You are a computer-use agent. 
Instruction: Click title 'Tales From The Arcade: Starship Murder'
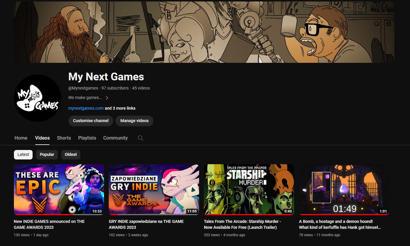[243, 224]
